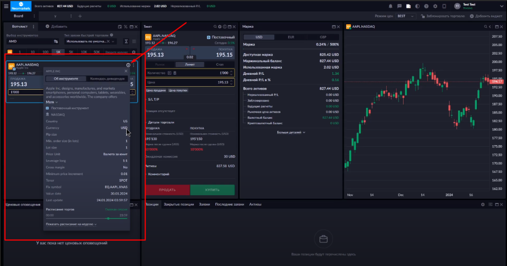Screen dimensions: 507x266
Task: Switch to Календарь дивидендов tab
Action: coord(107,79)
